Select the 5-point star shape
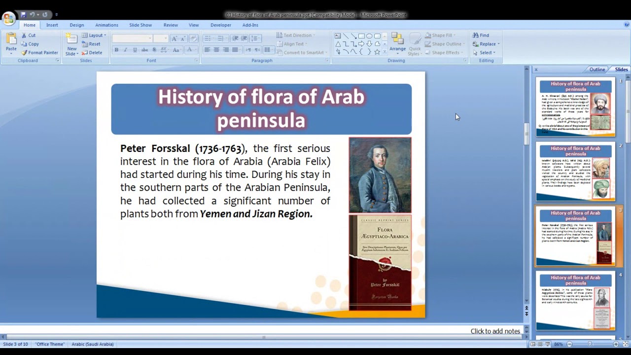The image size is (631, 355). click(x=377, y=52)
